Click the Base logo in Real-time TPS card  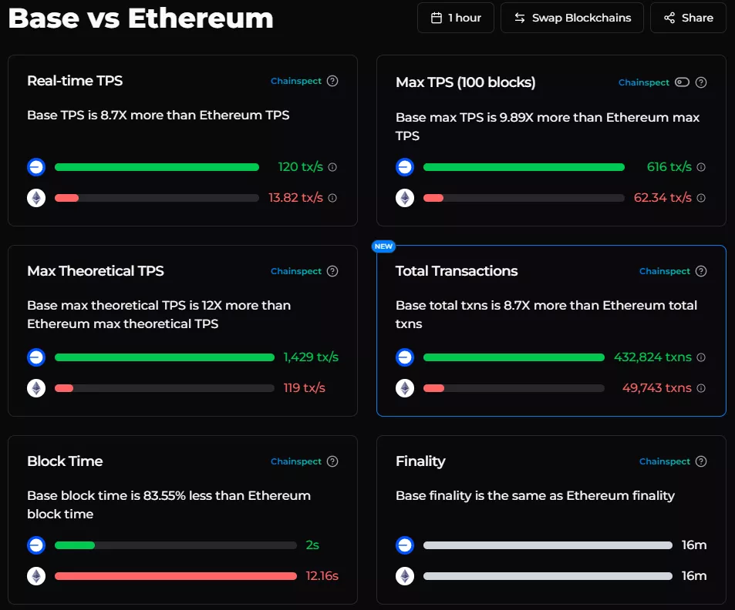click(x=35, y=166)
